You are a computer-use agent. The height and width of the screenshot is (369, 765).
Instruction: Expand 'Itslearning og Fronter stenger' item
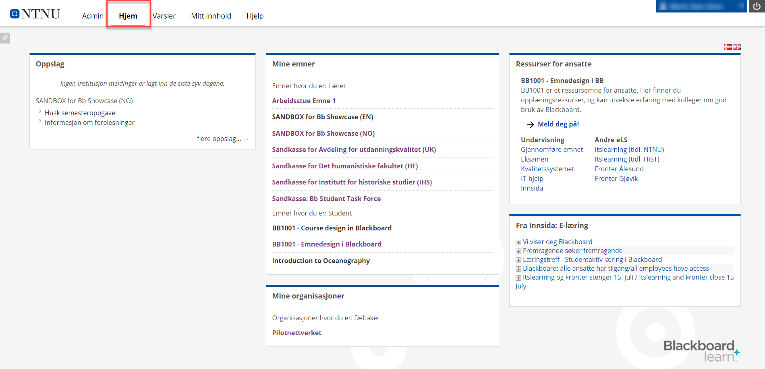518,278
